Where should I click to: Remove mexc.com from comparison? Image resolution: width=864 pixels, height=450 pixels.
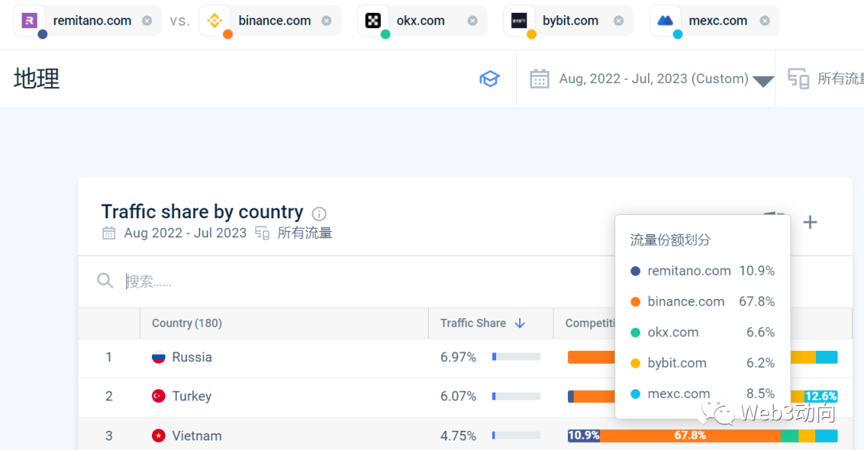pyautogui.click(x=764, y=21)
